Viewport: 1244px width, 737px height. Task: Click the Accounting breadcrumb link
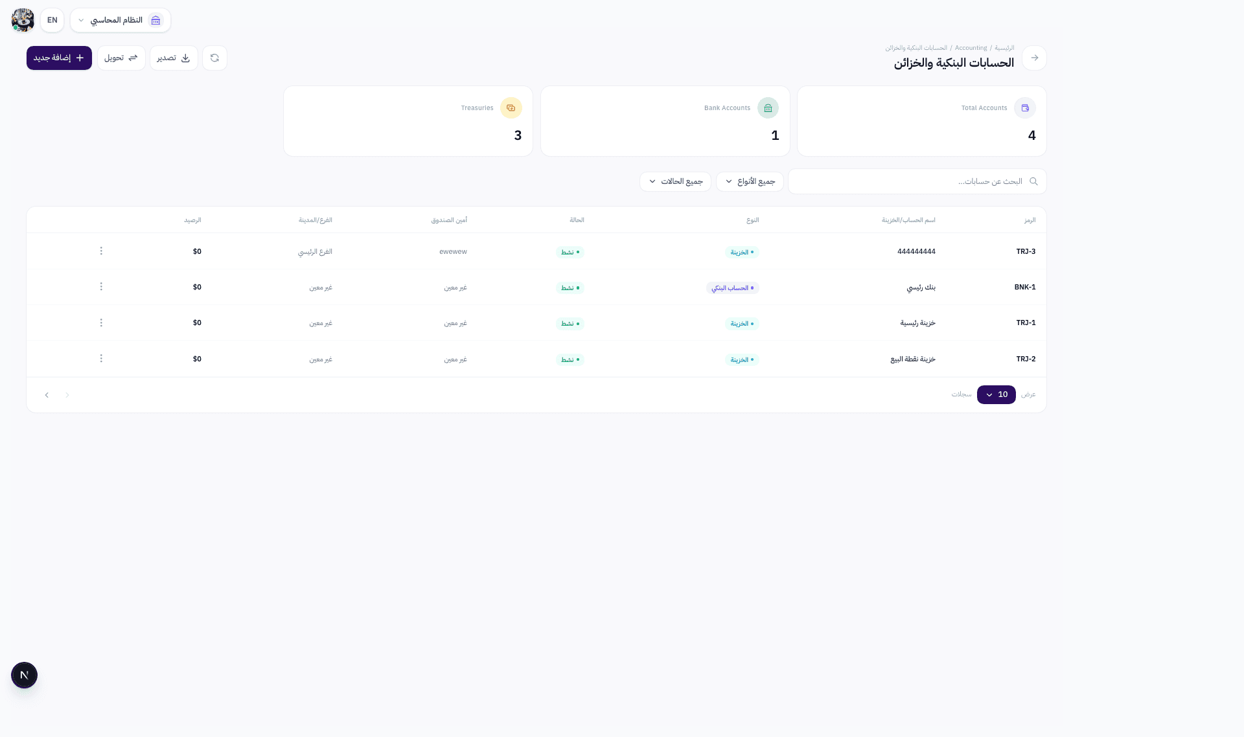971,48
